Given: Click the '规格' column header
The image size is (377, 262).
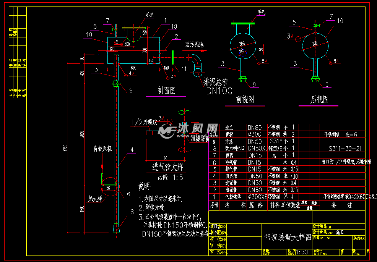Looking at the screenshot, I should [x=255, y=205].
